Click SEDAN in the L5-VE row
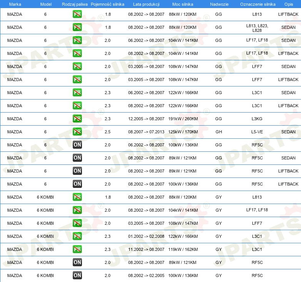The width and height of the screenshot is (301, 282). [288, 132]
